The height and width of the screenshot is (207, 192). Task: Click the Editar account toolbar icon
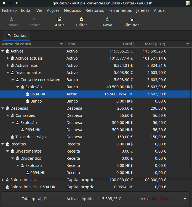coord(81,19)
